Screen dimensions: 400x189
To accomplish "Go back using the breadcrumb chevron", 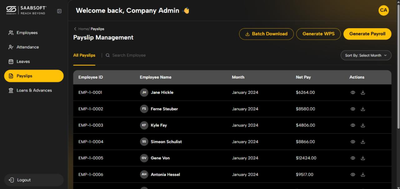I will click(75, 29).
